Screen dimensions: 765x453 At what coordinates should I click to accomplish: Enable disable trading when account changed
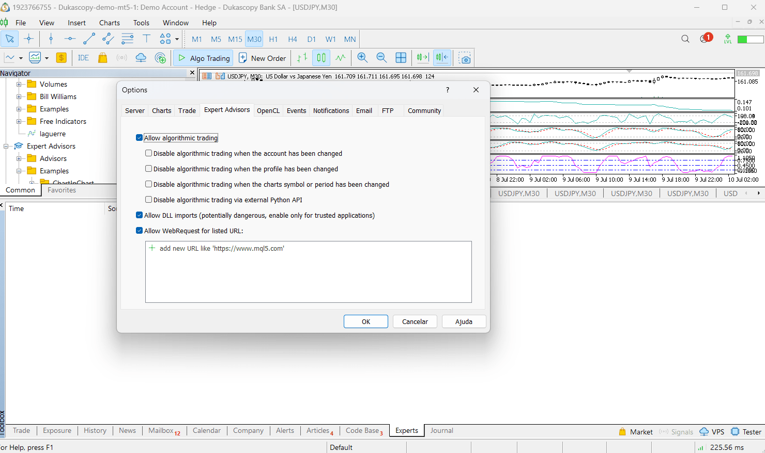tap(148, 153)
